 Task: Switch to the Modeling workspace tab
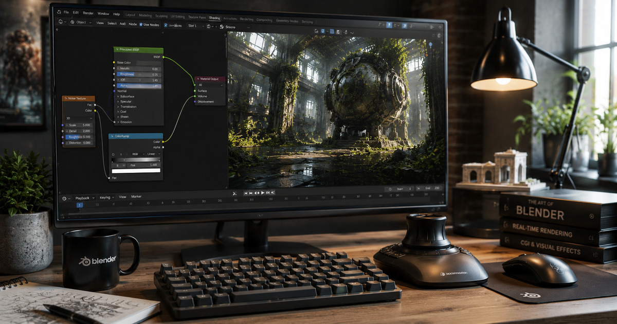coord(145,15)
